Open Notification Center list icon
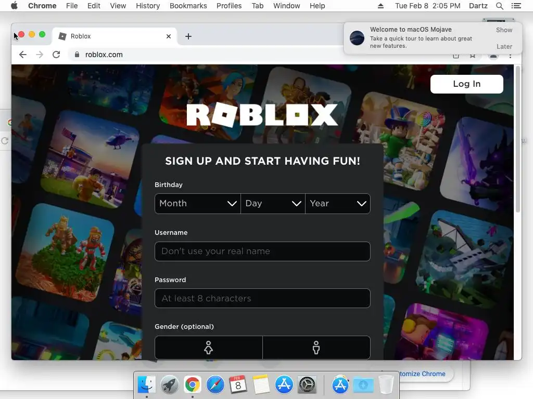This screenshot has width=533, height=399. (x=516, y=6)
